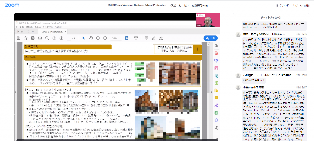This screenshot has height=141, width=314.
Task: Click the presenter's video thumbnail
Action: (208, 20)
